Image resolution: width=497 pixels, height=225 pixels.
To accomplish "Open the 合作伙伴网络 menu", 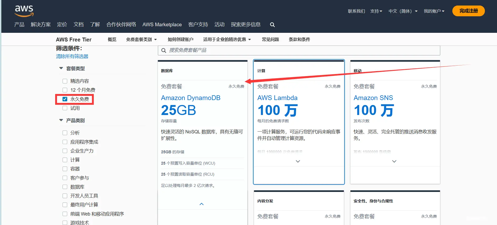I will 121,24.
